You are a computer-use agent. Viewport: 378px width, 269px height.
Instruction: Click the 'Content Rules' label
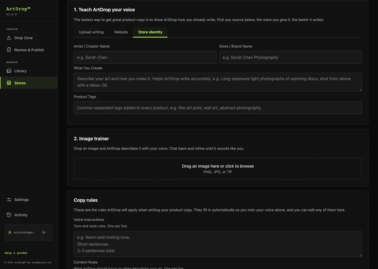tap(85, 262)
